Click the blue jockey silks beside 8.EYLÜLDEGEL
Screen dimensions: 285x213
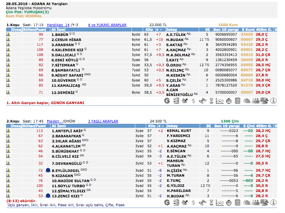[x=48, y=170]
